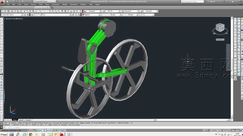This screenshot has height=136, width=243.
Task: Open the Properties palette icon
Action: tap(62, 11)
